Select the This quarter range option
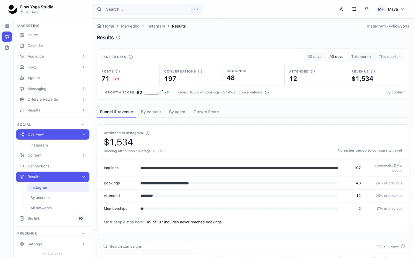414x258 pixels. pos(389,57)
